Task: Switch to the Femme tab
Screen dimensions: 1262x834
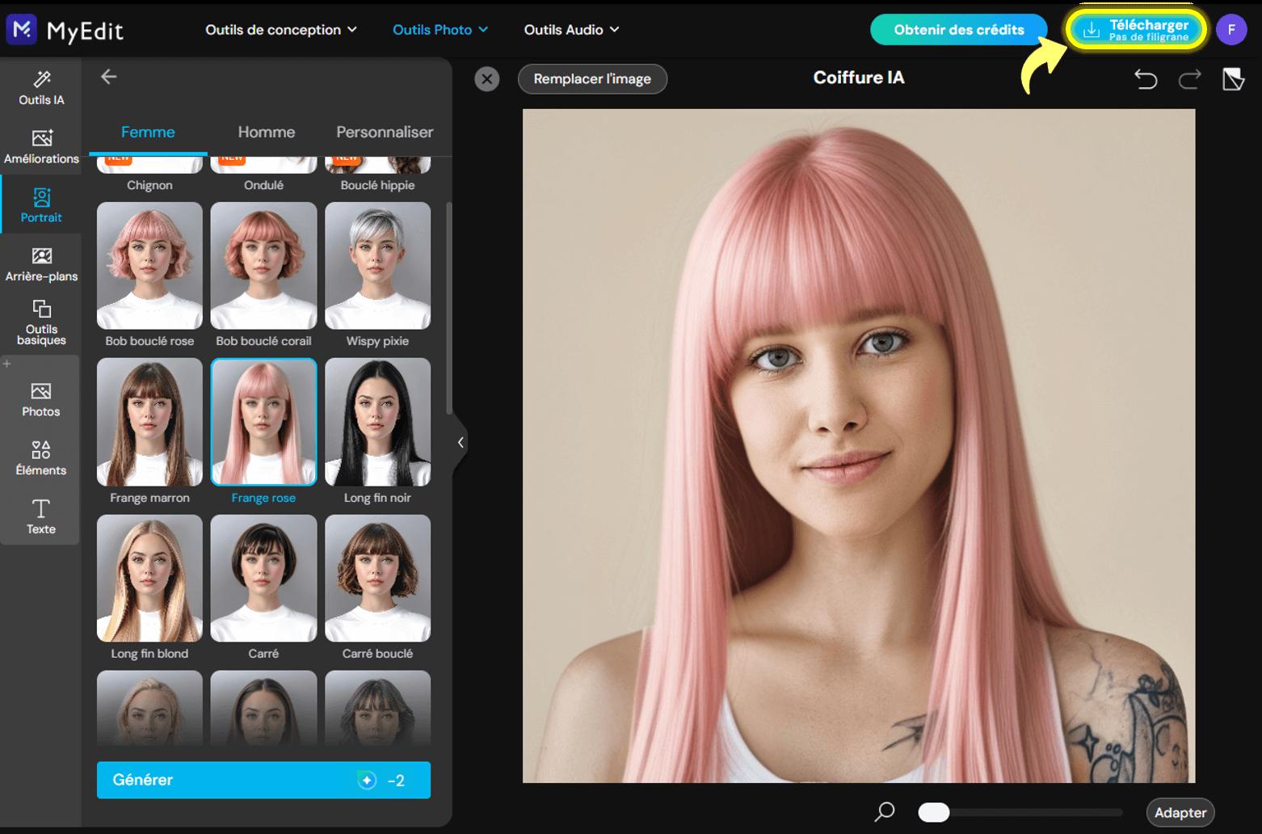Action: tap(148, 132)
